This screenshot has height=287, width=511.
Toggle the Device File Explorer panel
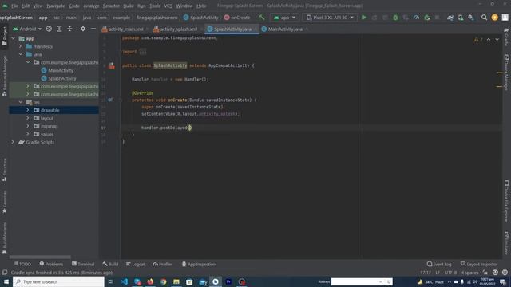pyautogui.click(x=506, y=202)
